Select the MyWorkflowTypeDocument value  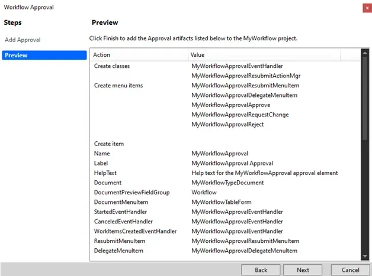[227, 183]
